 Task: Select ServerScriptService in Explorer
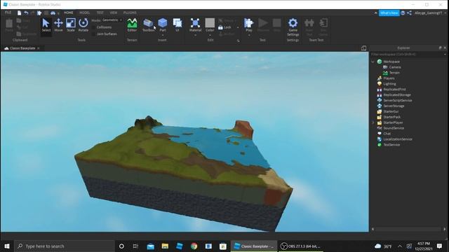tap(398, 101)
